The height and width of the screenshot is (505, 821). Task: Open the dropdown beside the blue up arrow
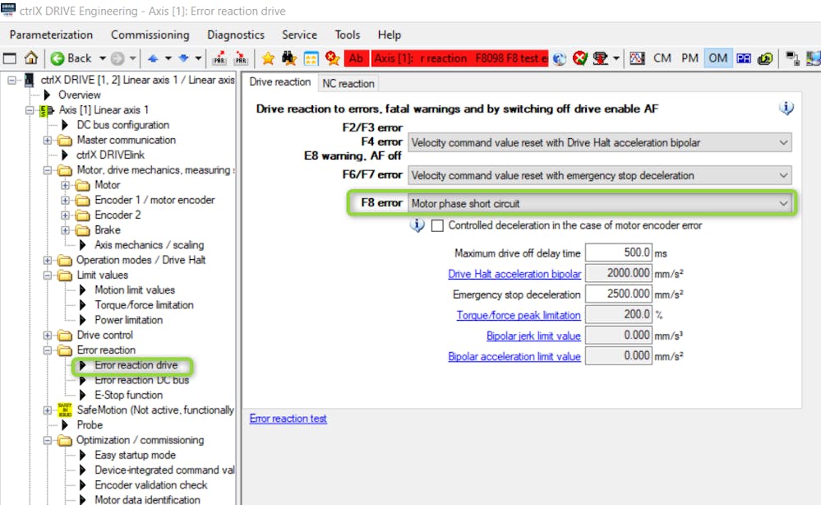pyautogui.click(x=168, y=58)
